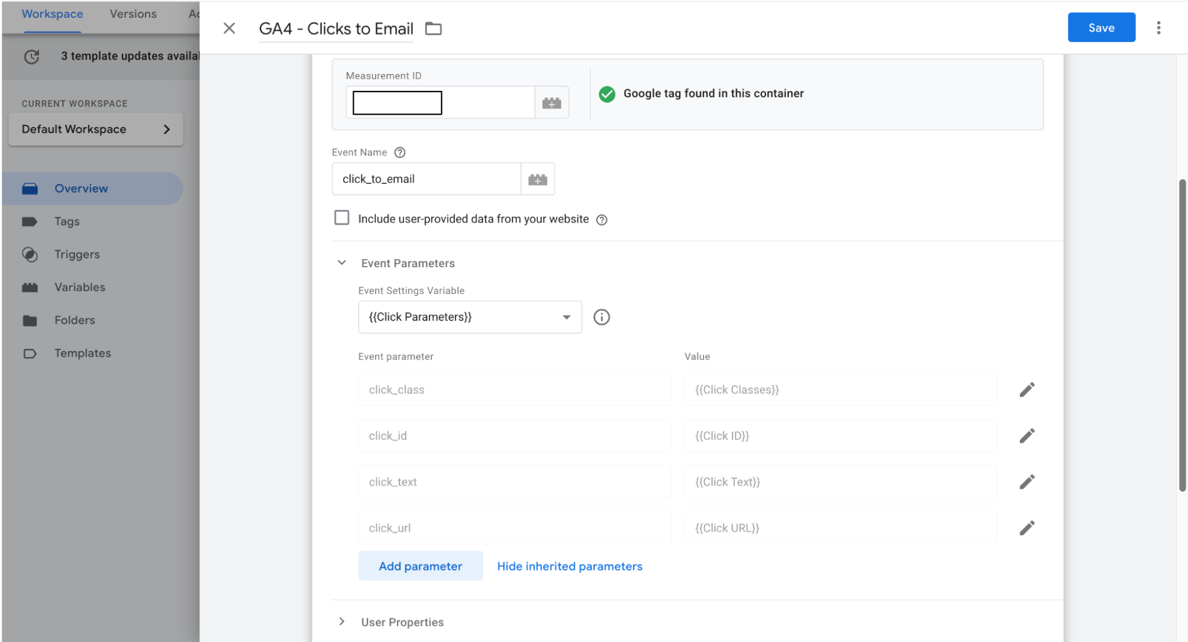Click the variable picker next to Measurement ID

(x=551, y=103)
